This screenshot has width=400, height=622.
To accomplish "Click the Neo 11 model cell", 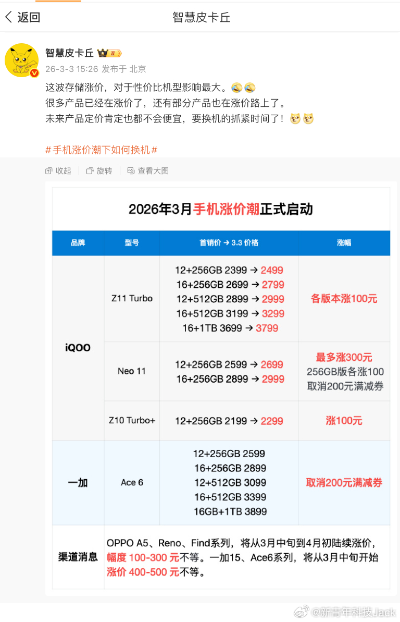I will pos(132,371).
